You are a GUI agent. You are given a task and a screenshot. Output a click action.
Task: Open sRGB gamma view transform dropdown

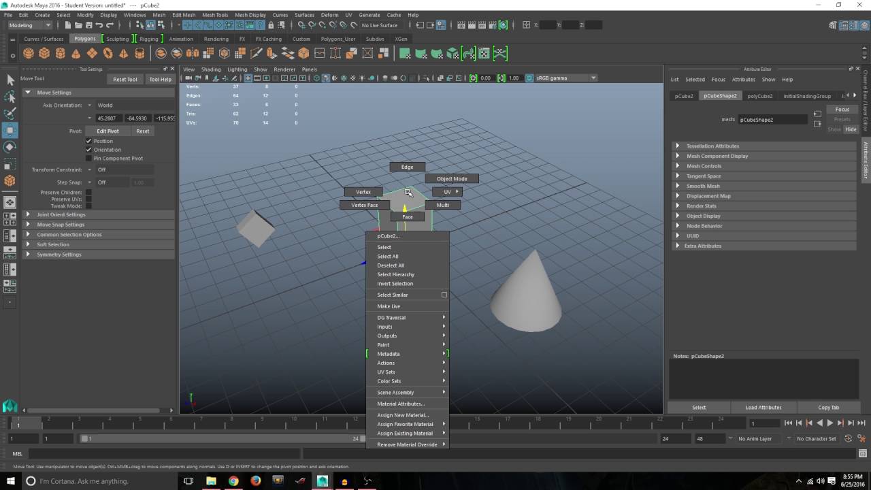[x=567, y=78]
